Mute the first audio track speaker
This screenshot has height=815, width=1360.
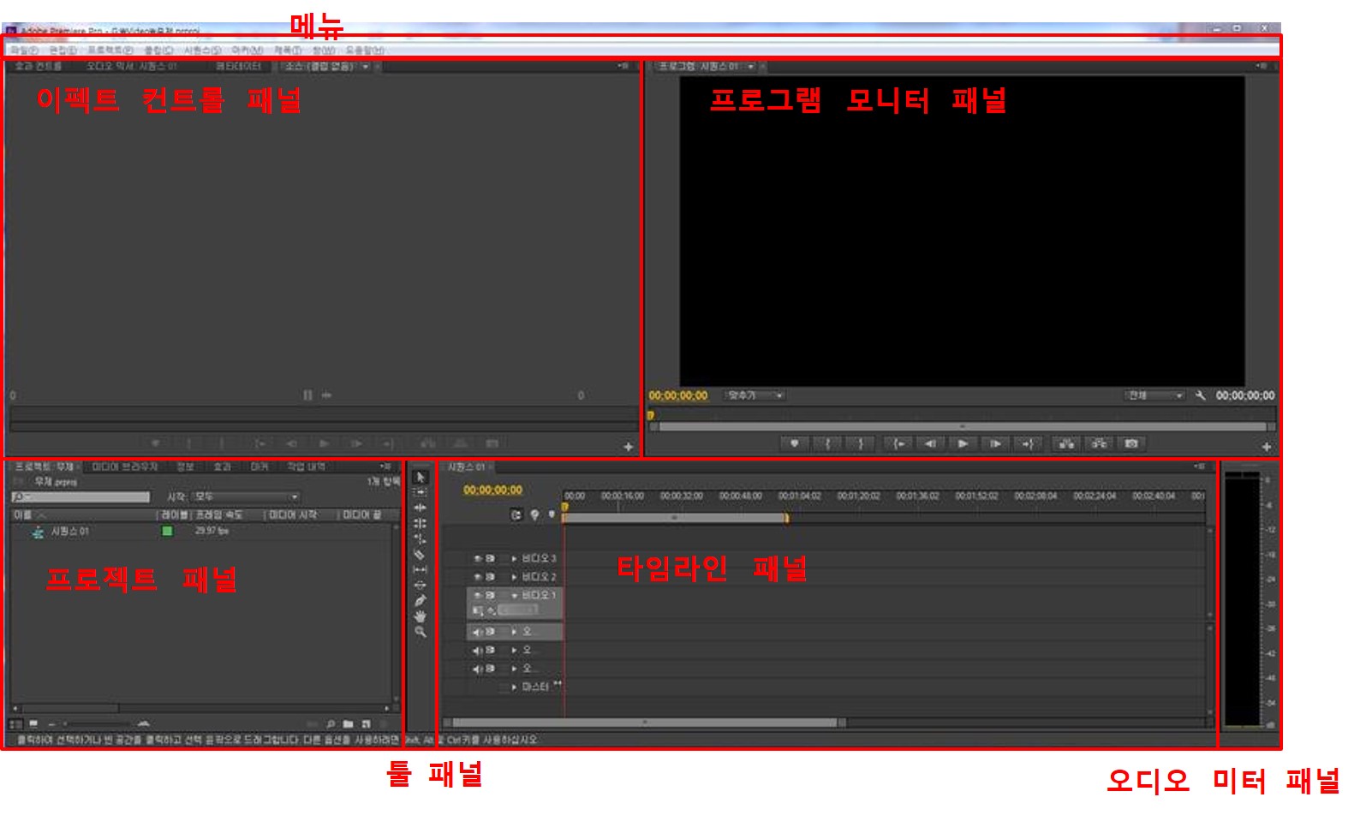pyautogui.click(x=478, y=632)
